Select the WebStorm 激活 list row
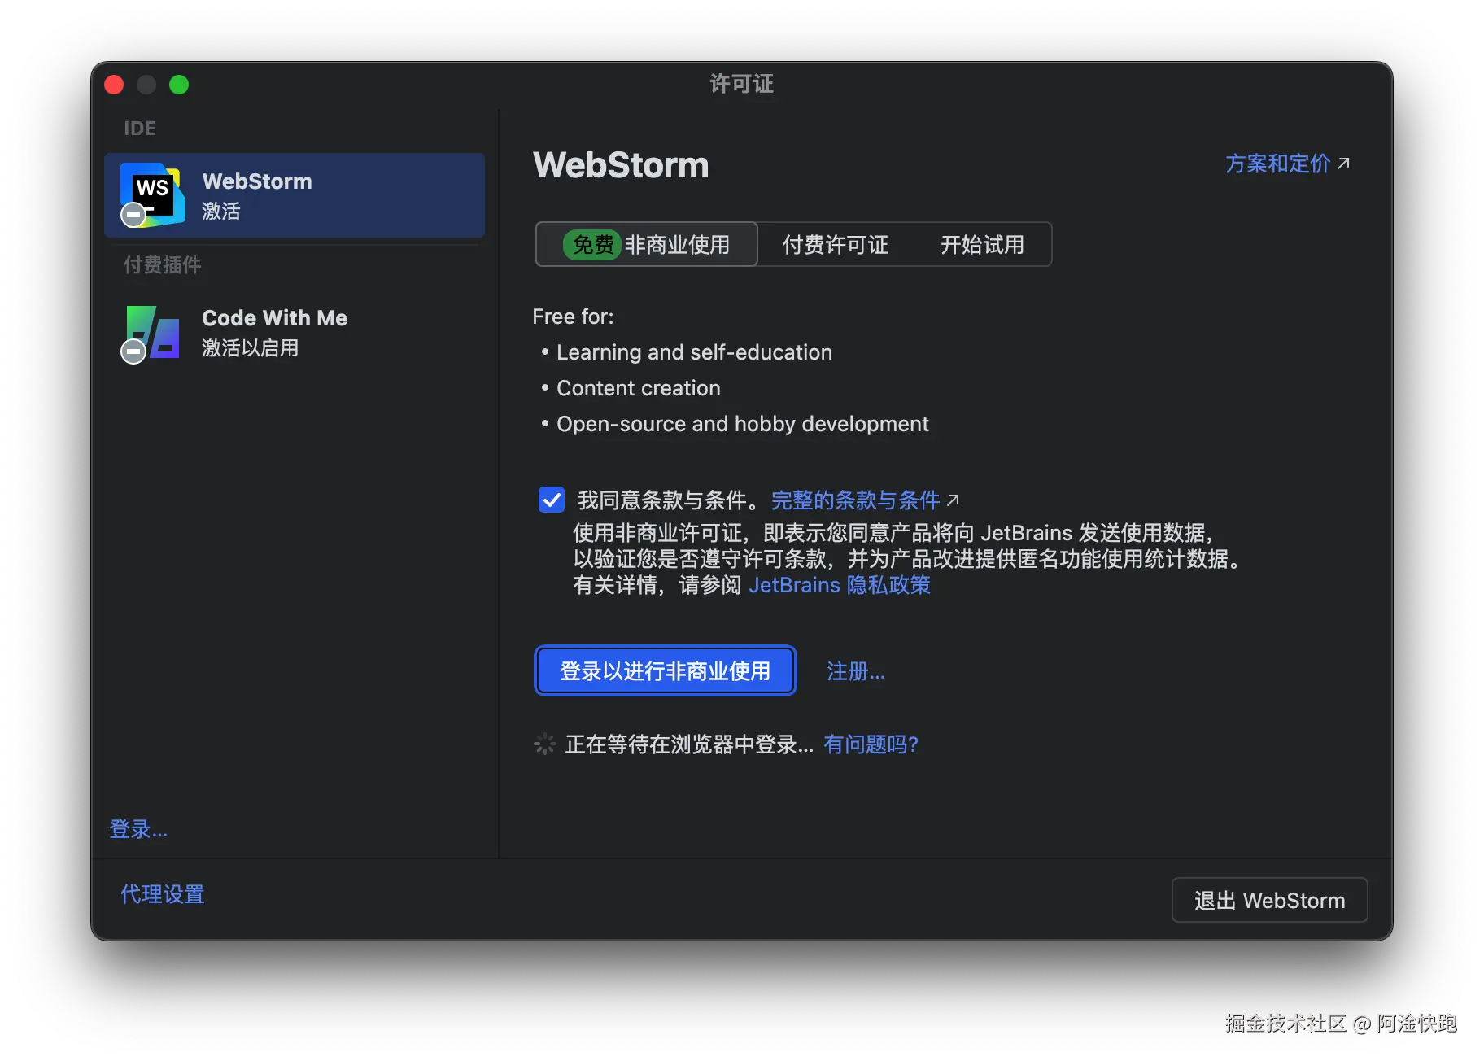The image size is (1484, 1061). tap(295, 195)
